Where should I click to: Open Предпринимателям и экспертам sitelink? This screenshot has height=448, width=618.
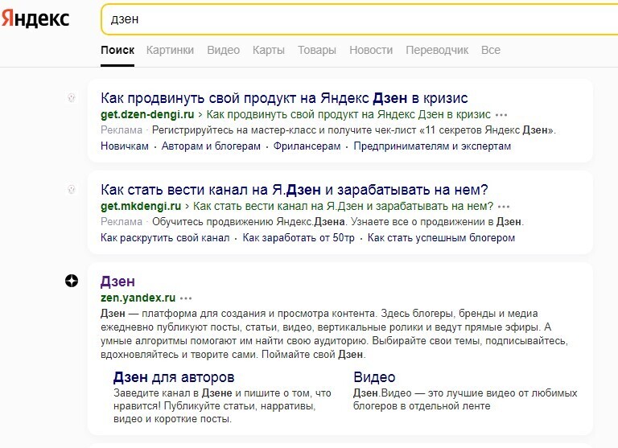(x=432, y=146)
